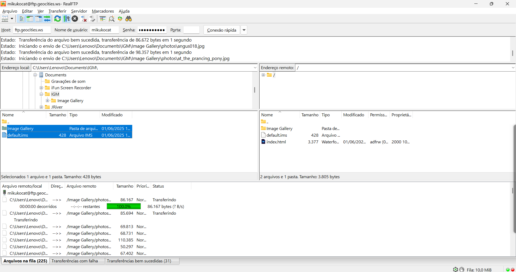Image resolution: width=516 pixels, height=272 pixels.
Task: Click the remote Image Gallery folder icon
Action: point(263,128)
